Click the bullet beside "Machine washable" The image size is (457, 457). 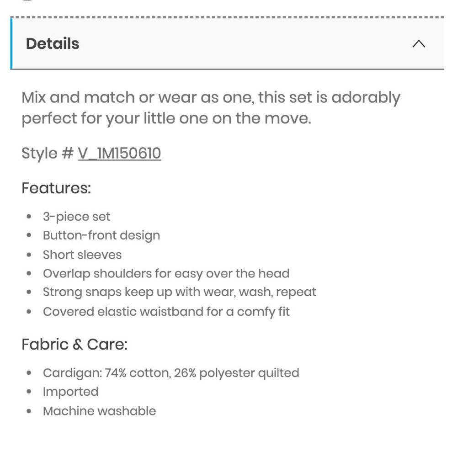(28, 411)
